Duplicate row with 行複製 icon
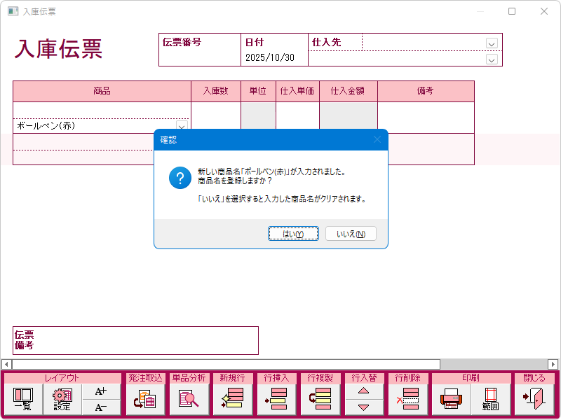This screenshot has height=420, width=561. tap(319, 400)
